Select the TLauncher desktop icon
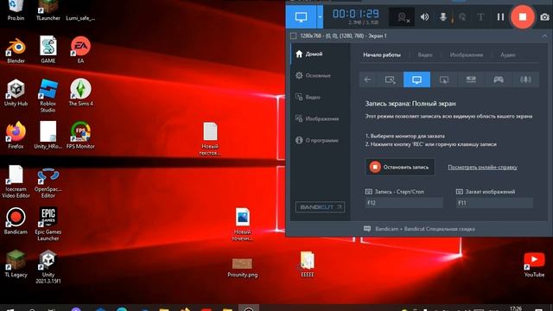Screen dimensions: 553x311 48,10
